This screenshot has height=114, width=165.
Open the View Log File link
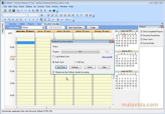point(107,57)
